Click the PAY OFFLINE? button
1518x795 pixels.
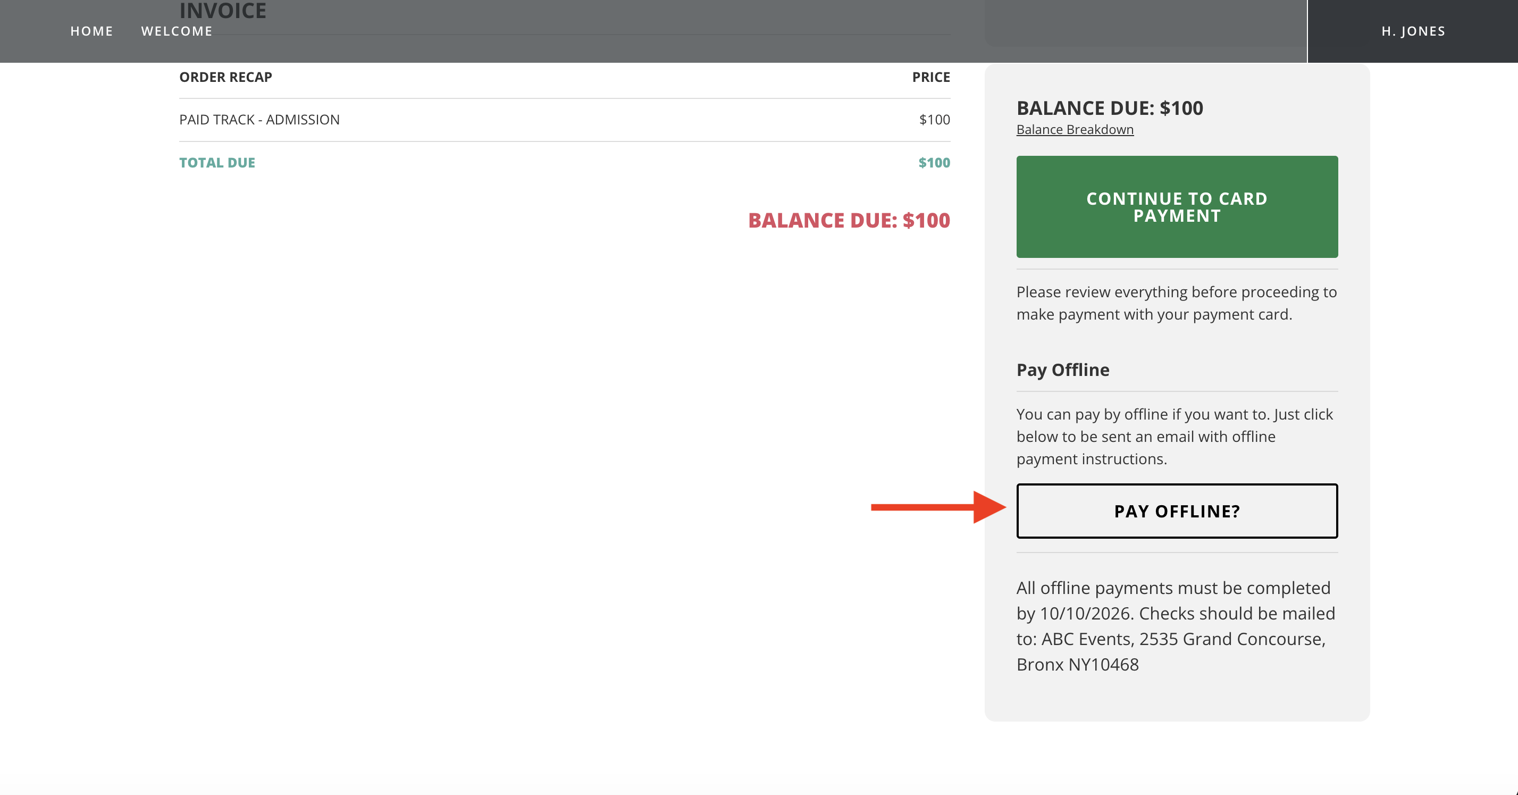tap(1176, 511)
